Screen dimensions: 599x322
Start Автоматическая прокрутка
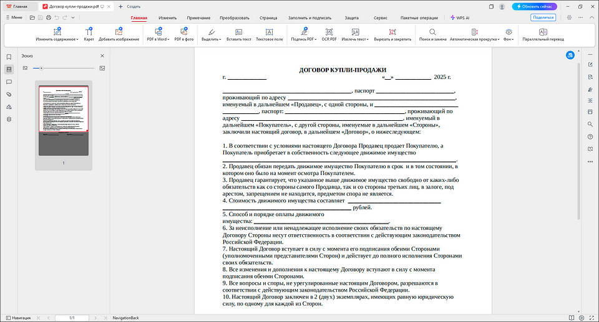[474, 34]
